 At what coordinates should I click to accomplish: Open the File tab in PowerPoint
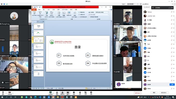click(34, 10)
